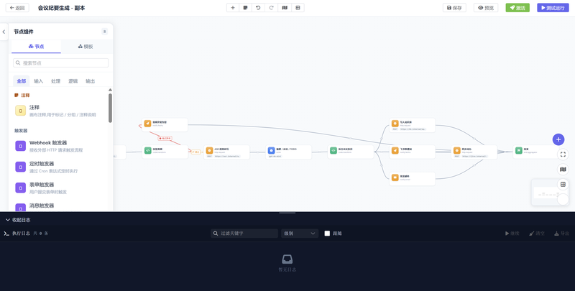This screenshot has width=575, height=291.
Task: Collapse the left sidebar with chevron handle
Action: [4, 32]
